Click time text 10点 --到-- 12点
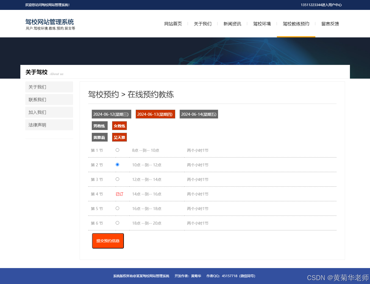The image size is (370, 284). (x=147, y=165)
